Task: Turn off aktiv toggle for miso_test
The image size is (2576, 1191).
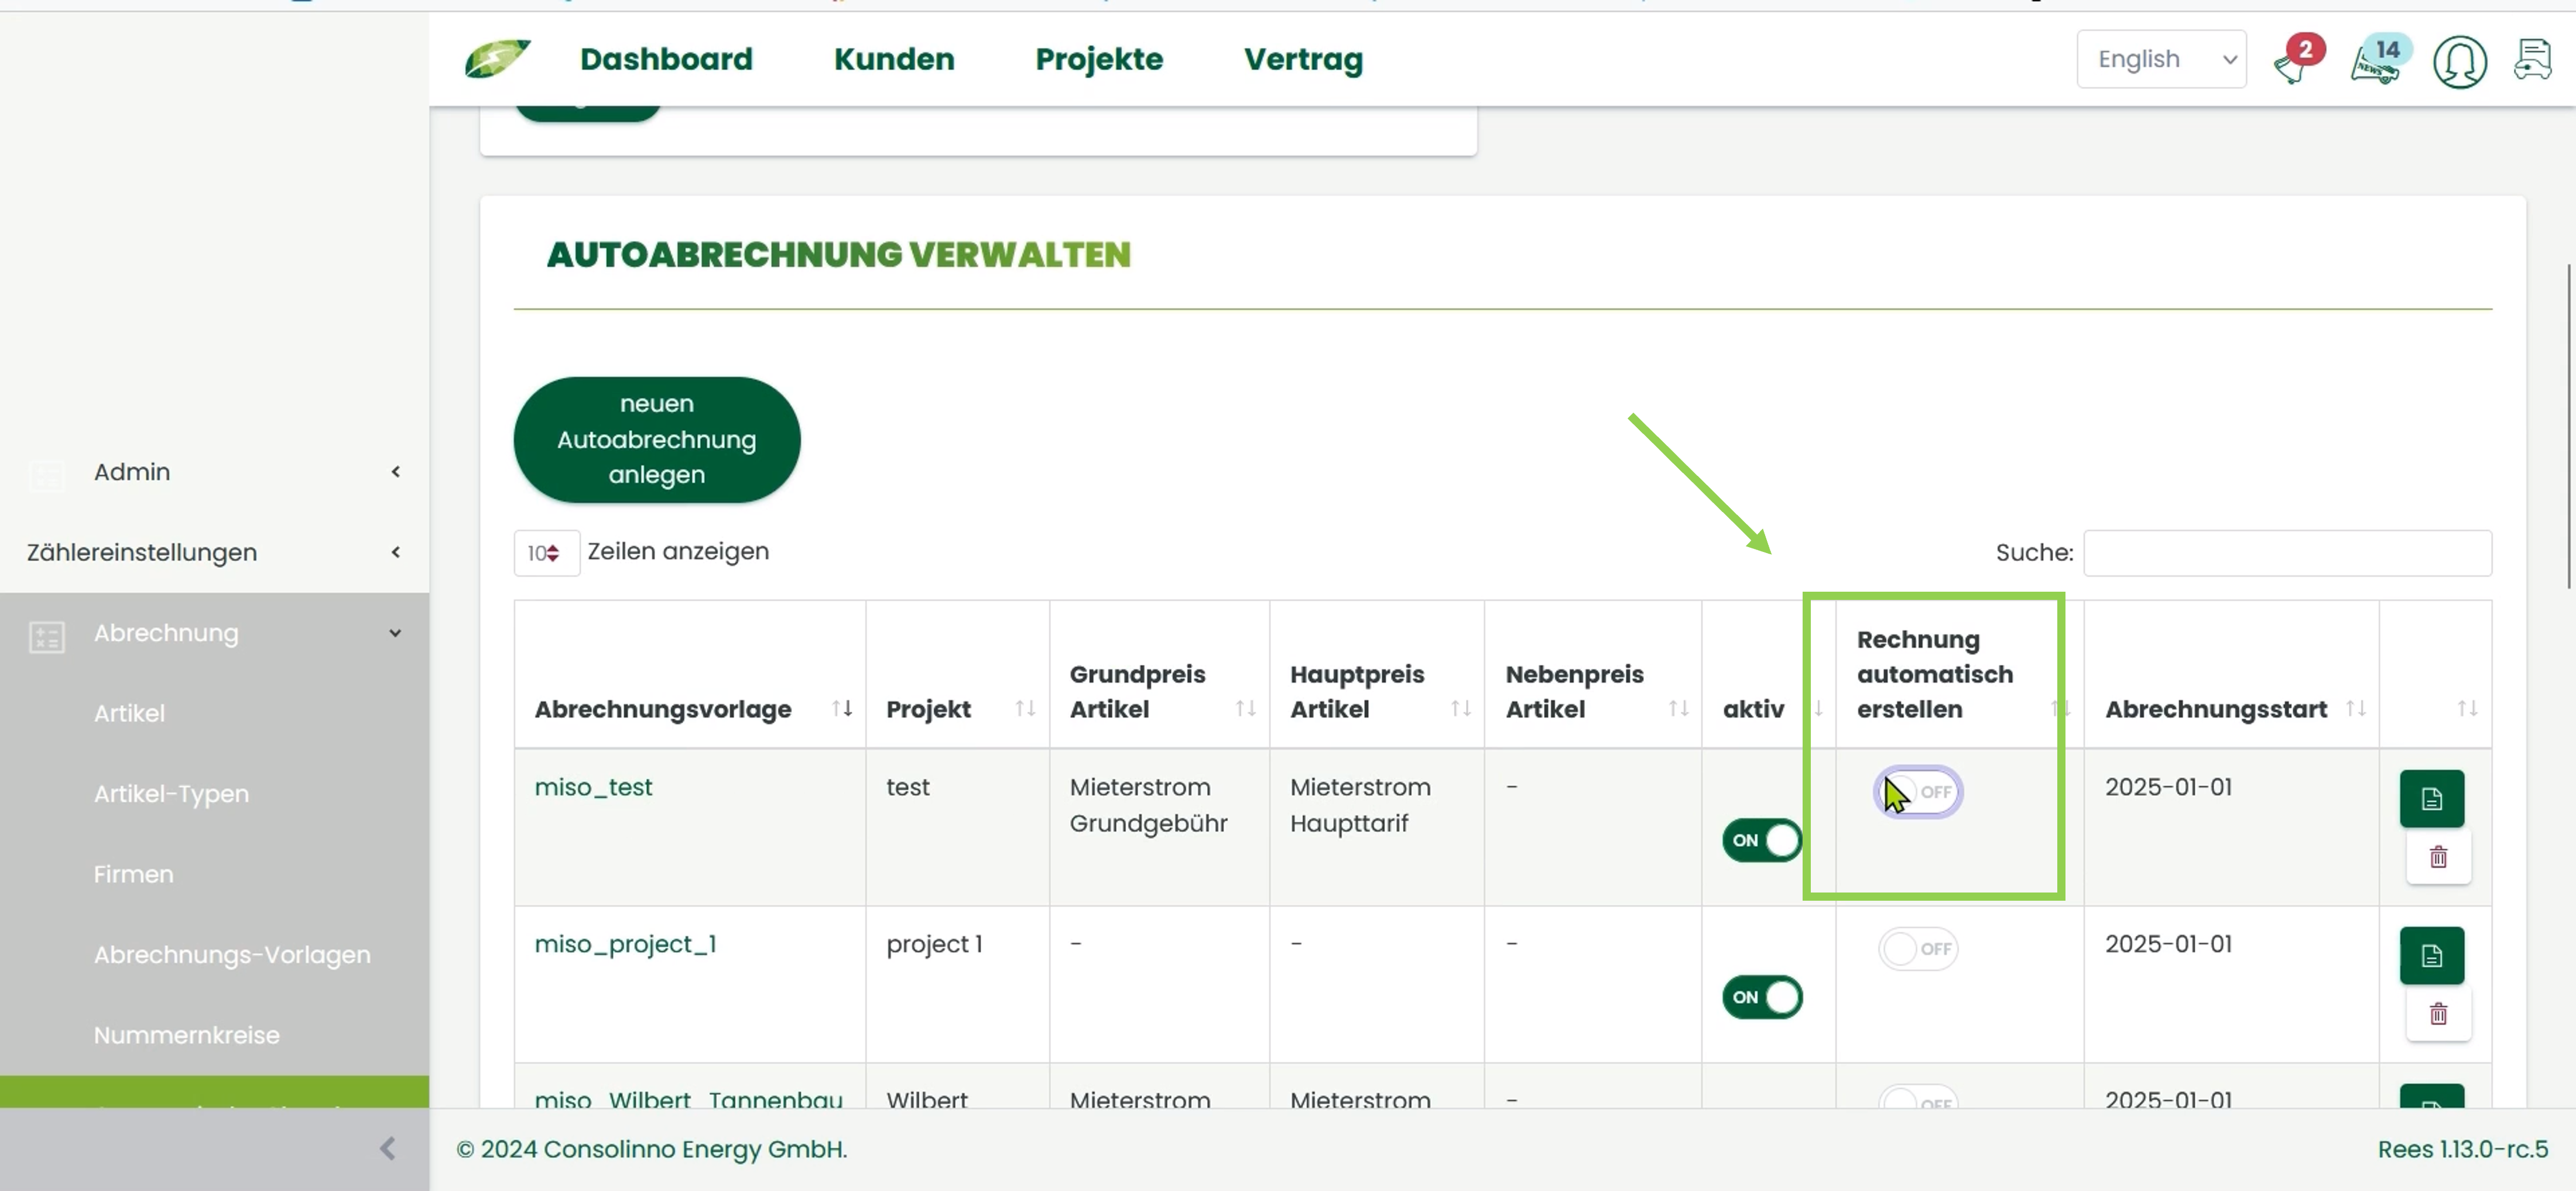Action: tap(1762, 840)
